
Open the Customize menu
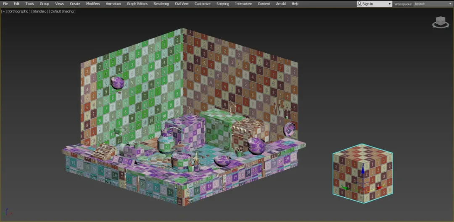click(202, 4)
